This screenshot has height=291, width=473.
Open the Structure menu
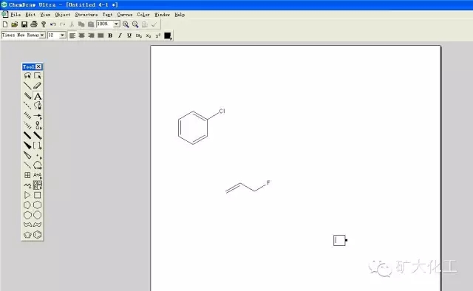click(x=86, y=15)
